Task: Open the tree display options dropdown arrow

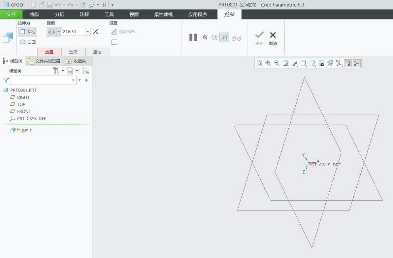Action: point(77,71)
